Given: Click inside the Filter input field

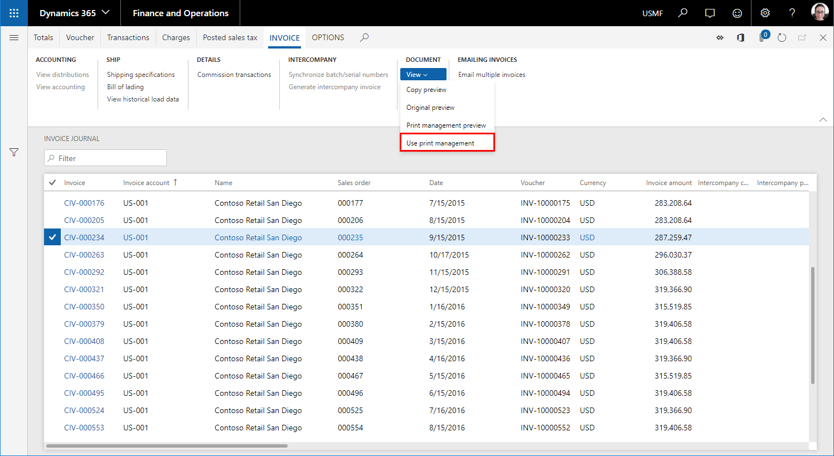Looking at the screenshot, I should pyautogui.click(x=105, y=158).
